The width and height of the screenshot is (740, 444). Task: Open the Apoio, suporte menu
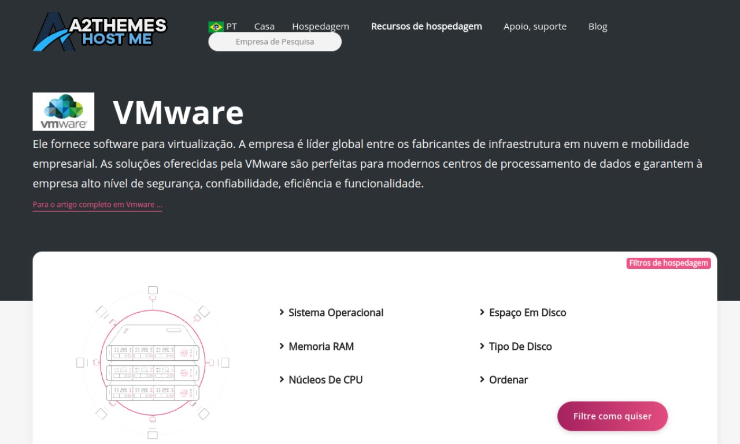(x=535, y=27)
